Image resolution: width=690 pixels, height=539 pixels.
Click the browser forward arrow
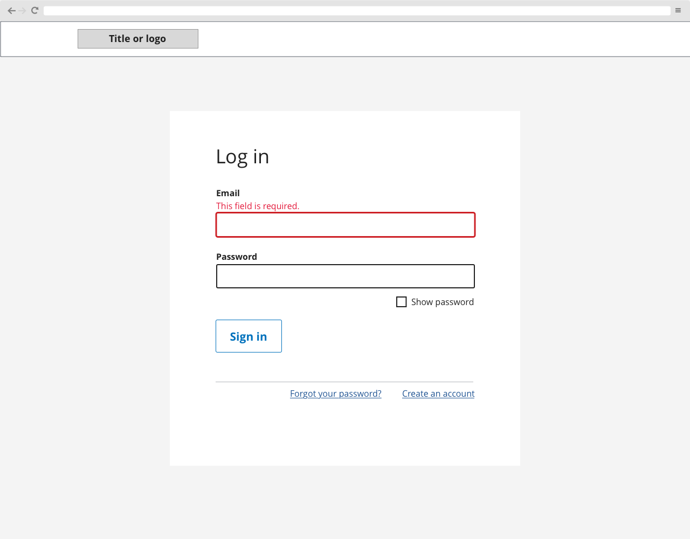pyautogui.click(x=23, y=10)
